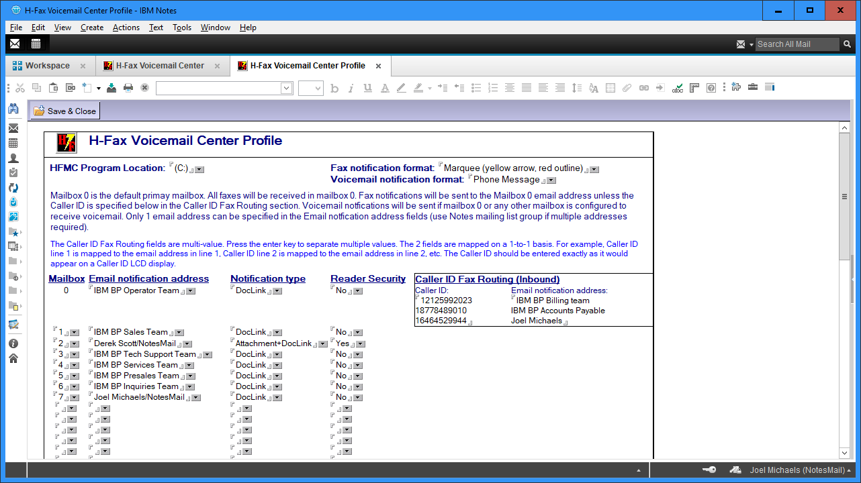Open Reader Security dropdown for mailbox 2

click(x=361, y=344)
